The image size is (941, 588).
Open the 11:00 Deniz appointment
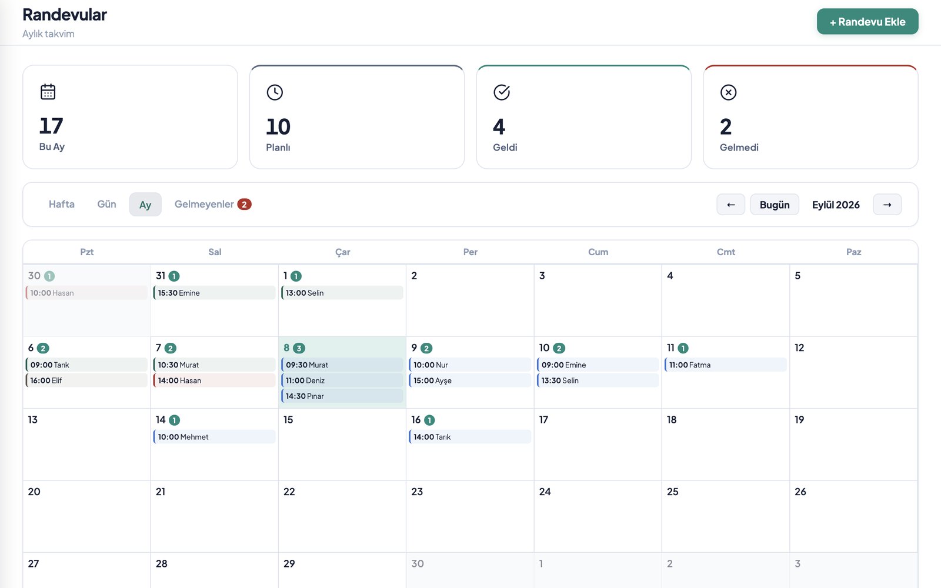click(x=342, y=380)
